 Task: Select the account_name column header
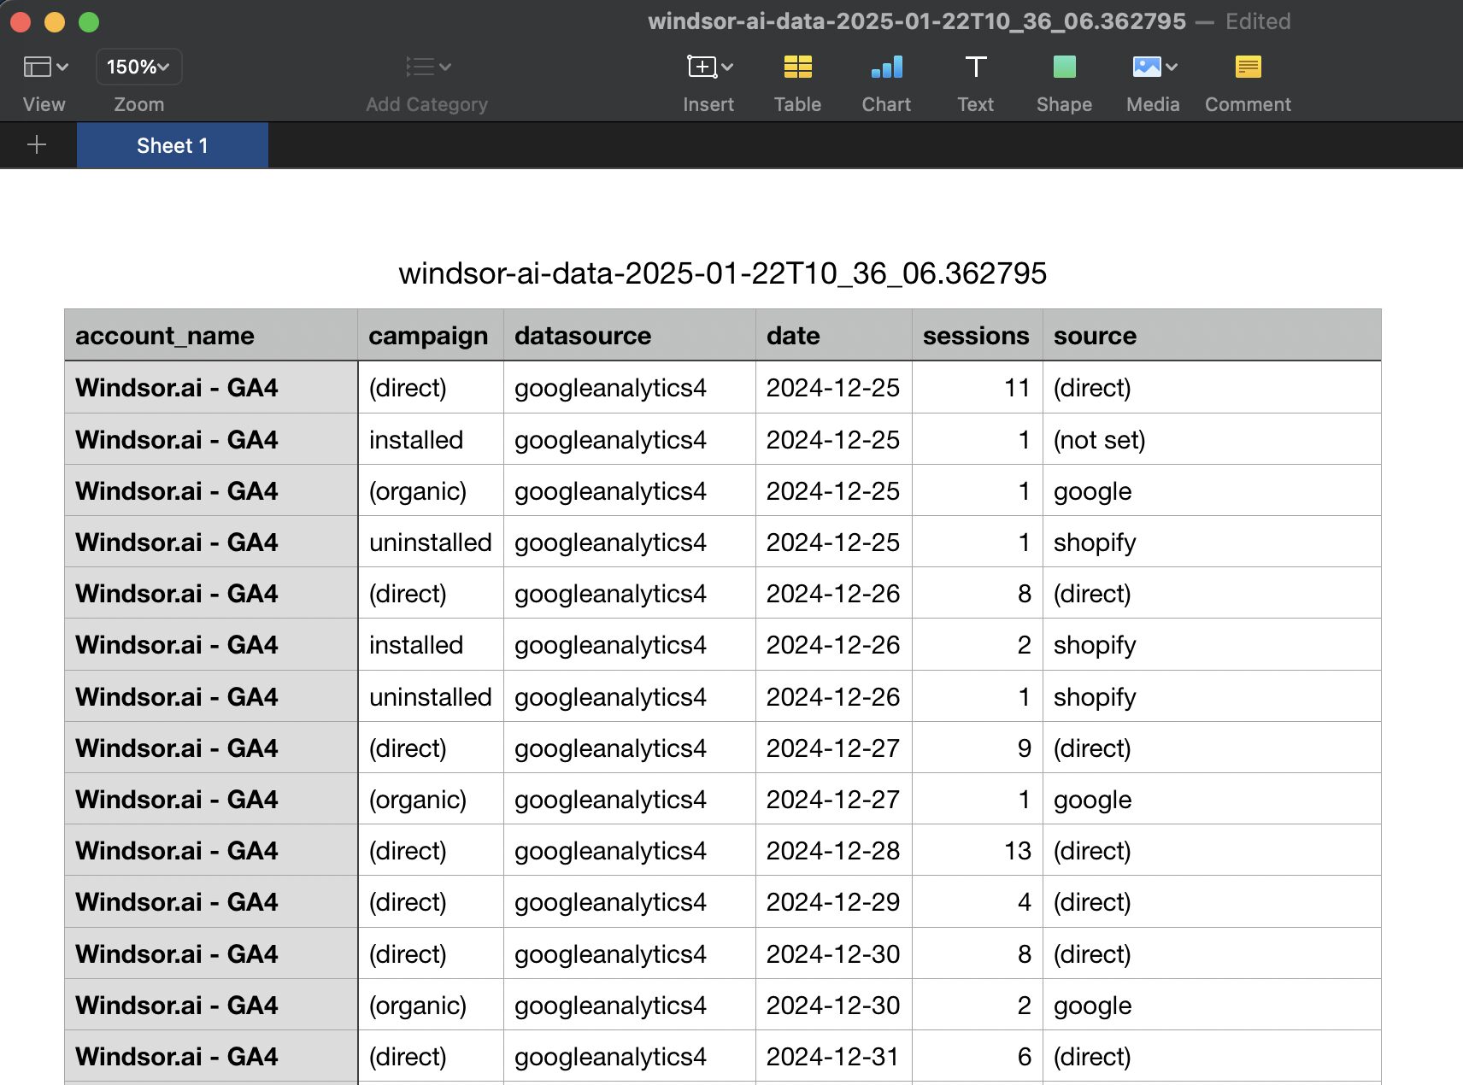(211, 336)
